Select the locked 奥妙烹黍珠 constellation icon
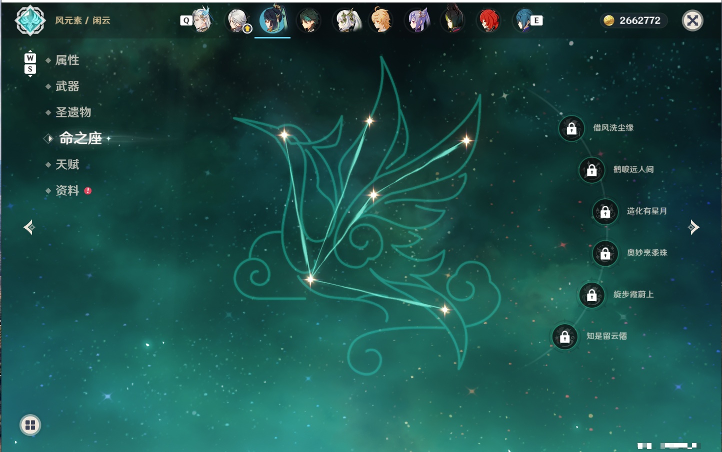This screenshot has width=722, height=452. tap(605, 253)
